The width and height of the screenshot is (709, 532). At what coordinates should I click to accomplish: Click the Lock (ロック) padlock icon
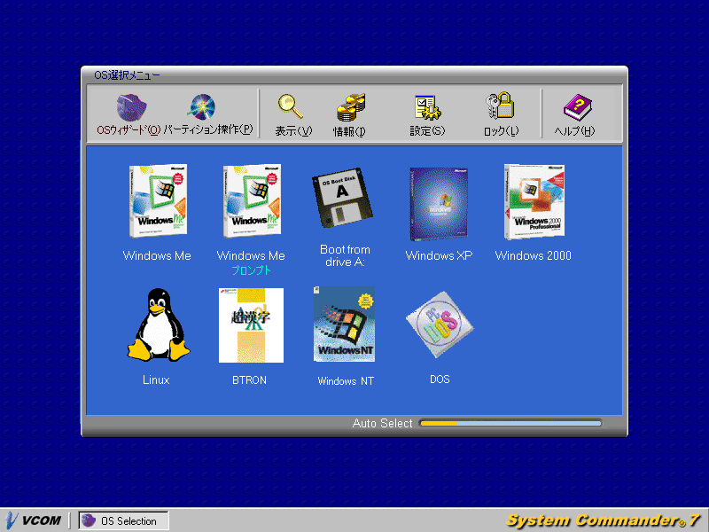(x=500, y=106)
